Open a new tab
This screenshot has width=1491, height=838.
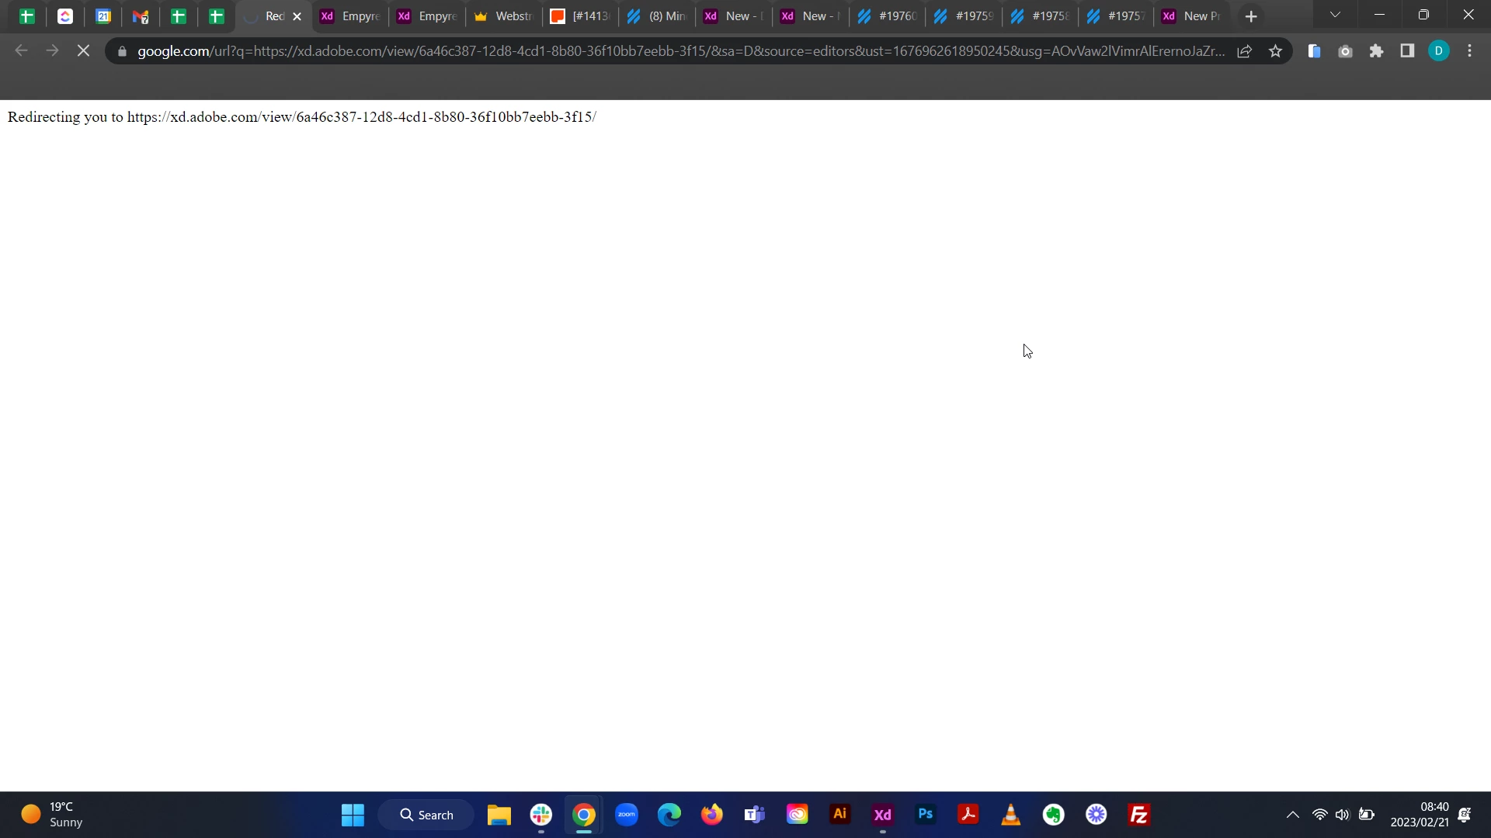[1250, 16]
